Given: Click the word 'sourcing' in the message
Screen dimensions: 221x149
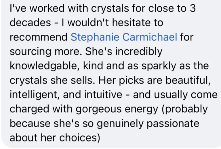Looking at the screenshot, I should tap(30, 52).
